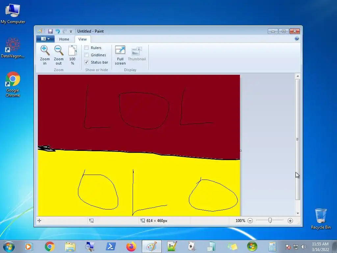This screenshot has height=253, width=337.
Task: Maximize the Paint window
Action: (284, 31)
